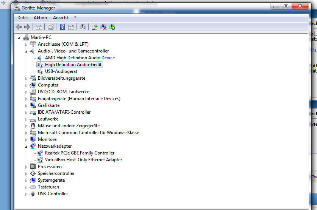Select AMD High Definition Audio Device

[80, 58]
